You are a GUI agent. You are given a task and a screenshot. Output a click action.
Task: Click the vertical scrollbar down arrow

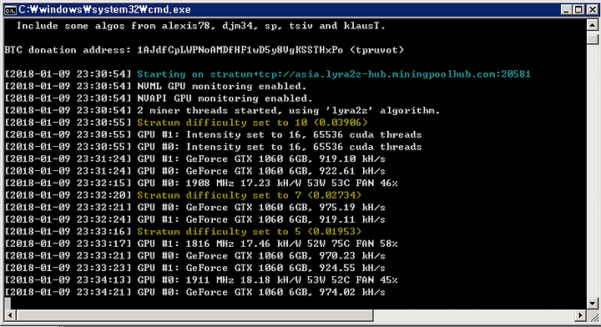point(593,304)
